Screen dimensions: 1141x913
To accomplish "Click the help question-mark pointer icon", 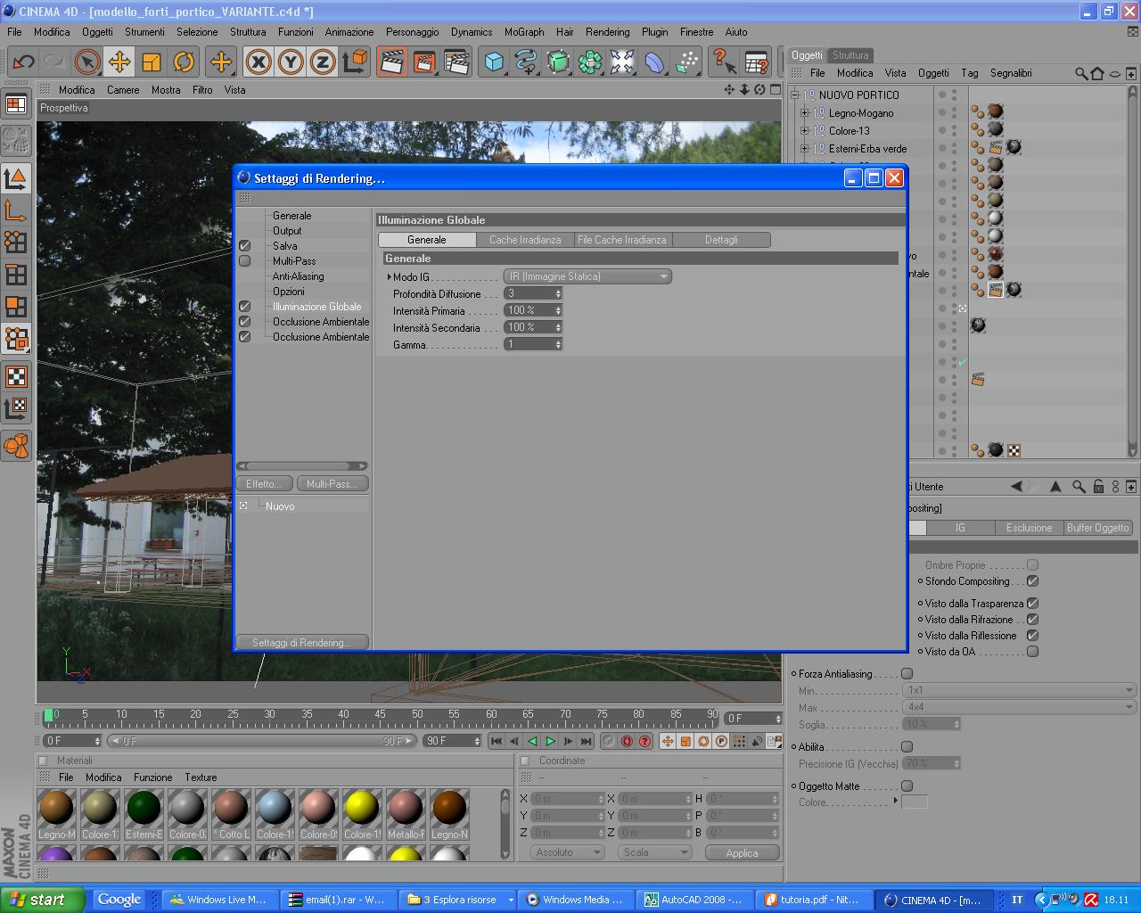I will point(724,62).
